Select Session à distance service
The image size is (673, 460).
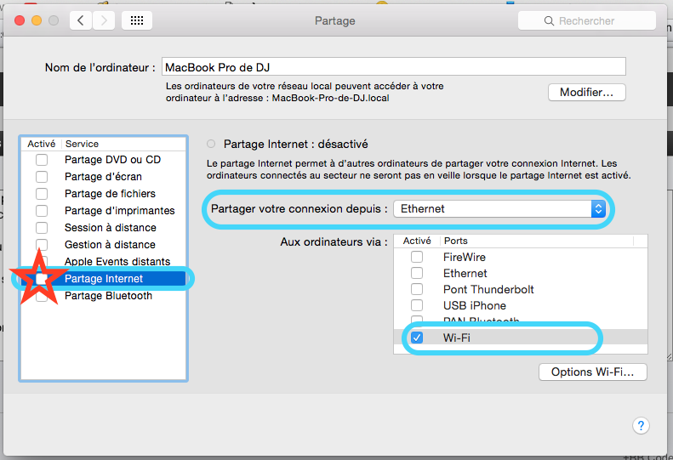[110, 228]
